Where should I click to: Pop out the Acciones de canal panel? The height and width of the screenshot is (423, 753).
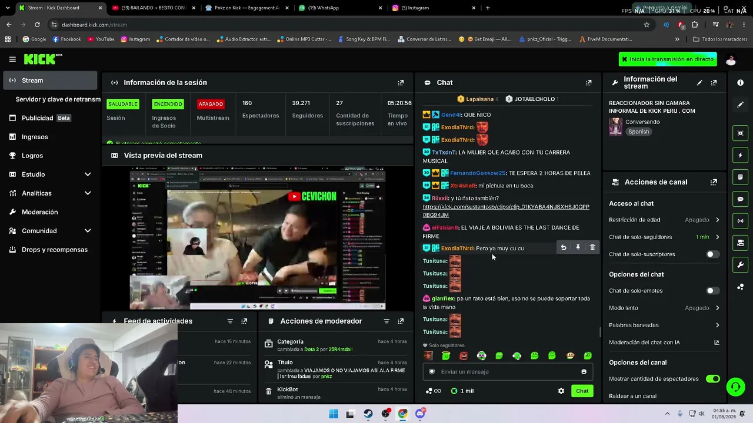(x=714, y=182)
